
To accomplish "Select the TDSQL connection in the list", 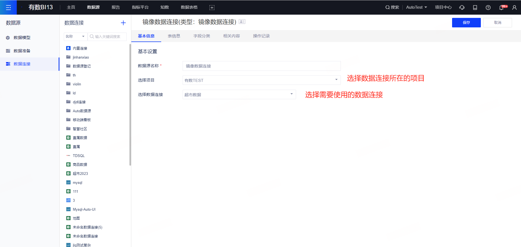I will (x=79, y=156).
